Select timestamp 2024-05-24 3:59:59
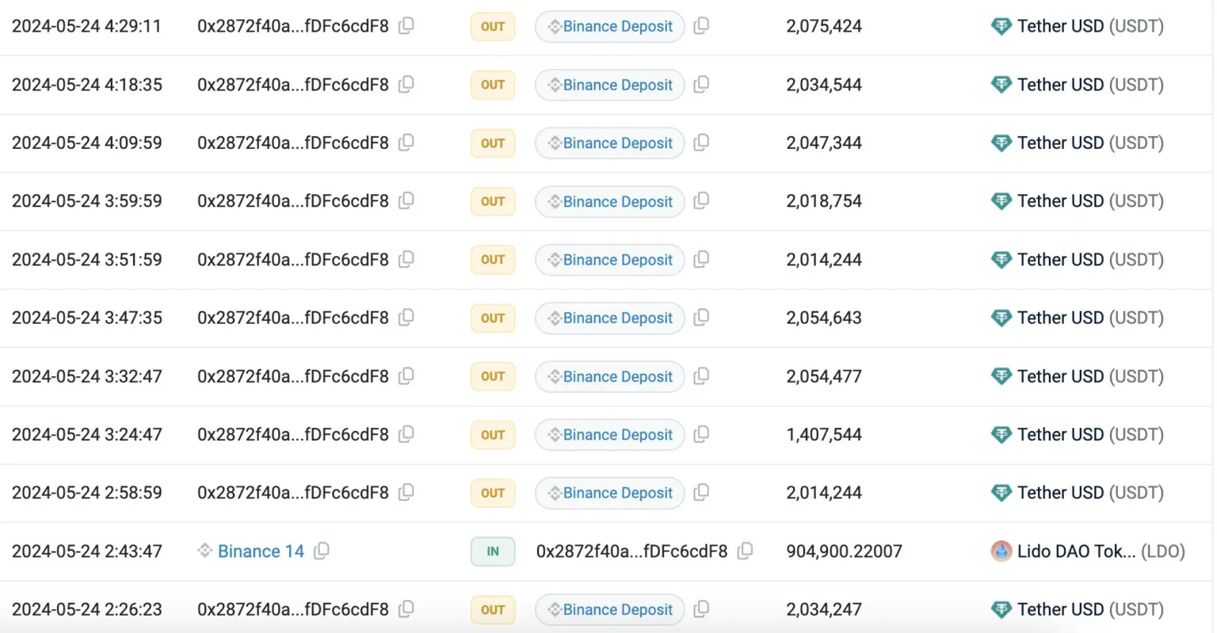The image size is (1217, 633). [87, 201]
